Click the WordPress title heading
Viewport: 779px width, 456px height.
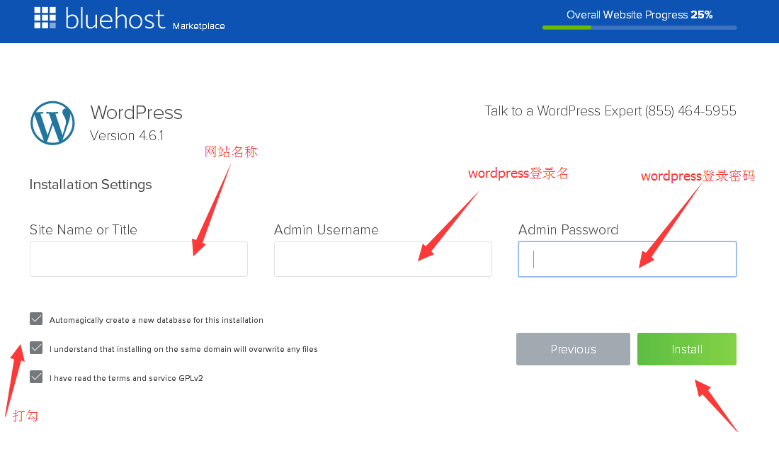pyautogui.click(x=136, y=112)
